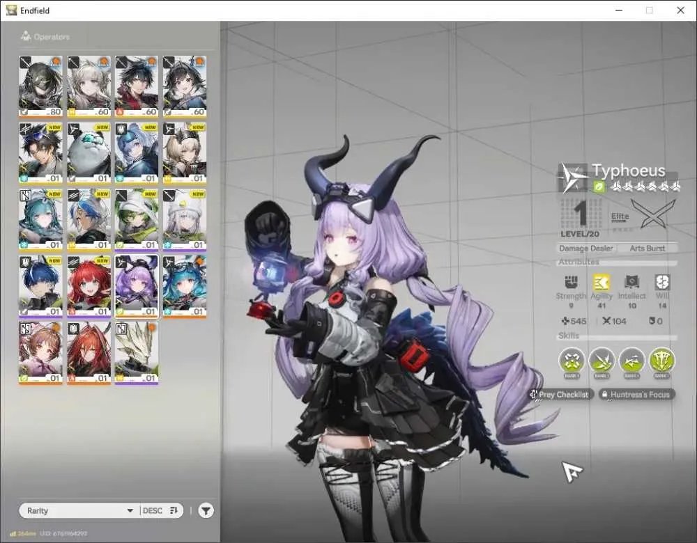Select the white panda operator card

point(89,153)
